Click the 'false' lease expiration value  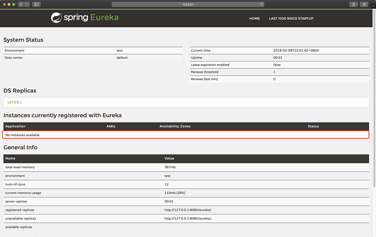tap(277, 65)
